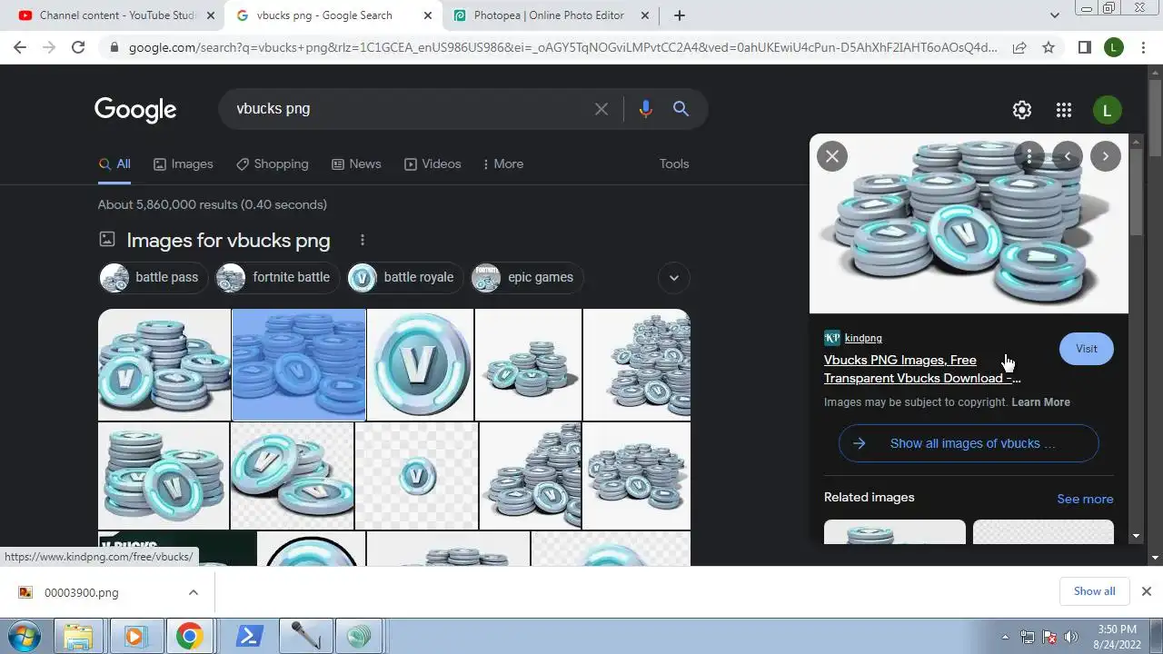Go back to the previous page
Image resolution: width=1163 pixels, height=654 pixels.
coord(20,47)
